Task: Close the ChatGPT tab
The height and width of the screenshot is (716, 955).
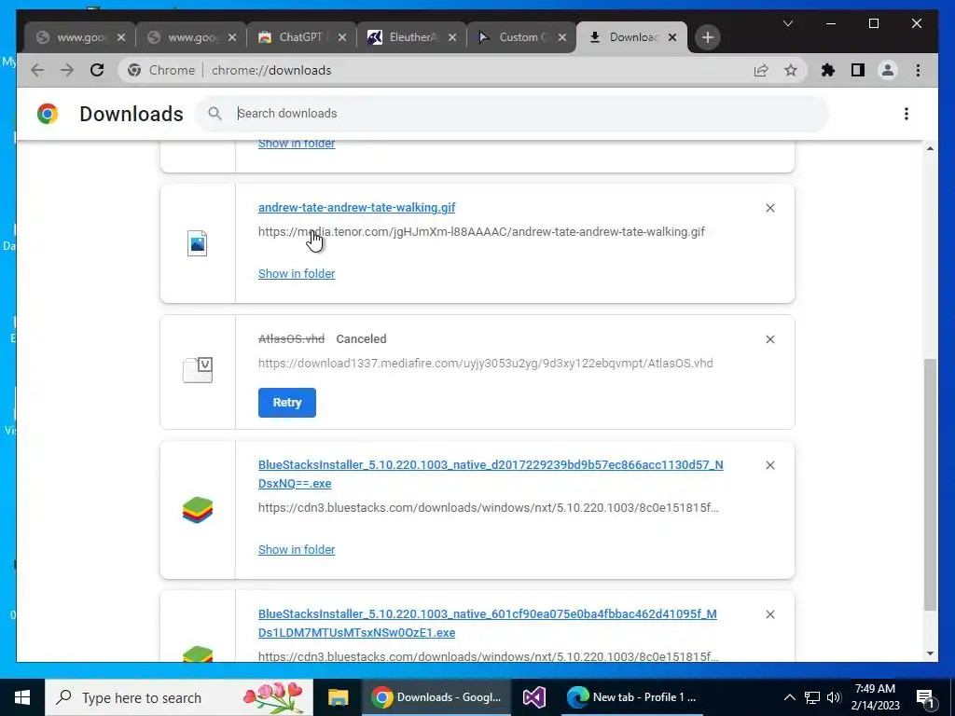Action: (x=342, y=37)
